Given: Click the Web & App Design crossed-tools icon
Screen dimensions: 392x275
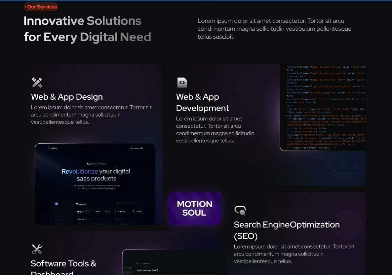Looking at the screenshot, I should [37, 82].
